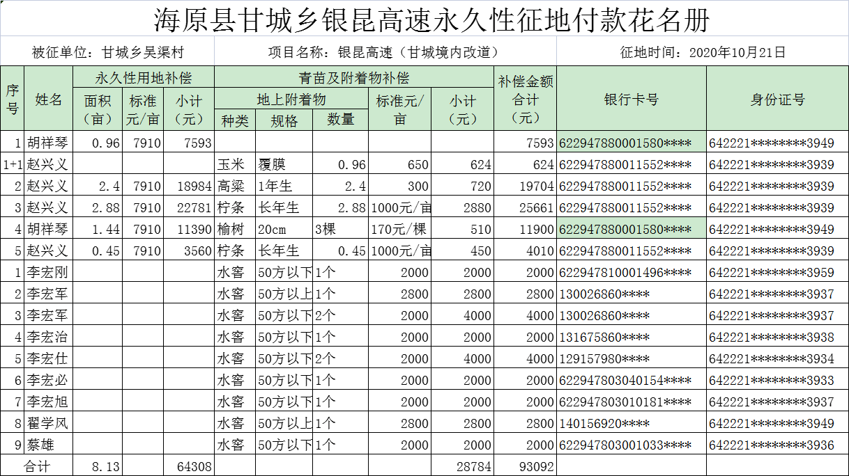Screen dimensions: 849x476
Task: Select the 项目名称 银昆高速 cell
Action: click(x=385, y=52)
